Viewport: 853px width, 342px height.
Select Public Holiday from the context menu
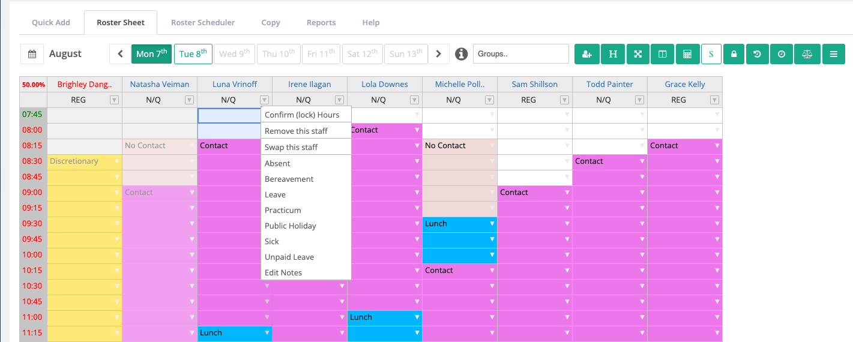[x=306, y=226]
